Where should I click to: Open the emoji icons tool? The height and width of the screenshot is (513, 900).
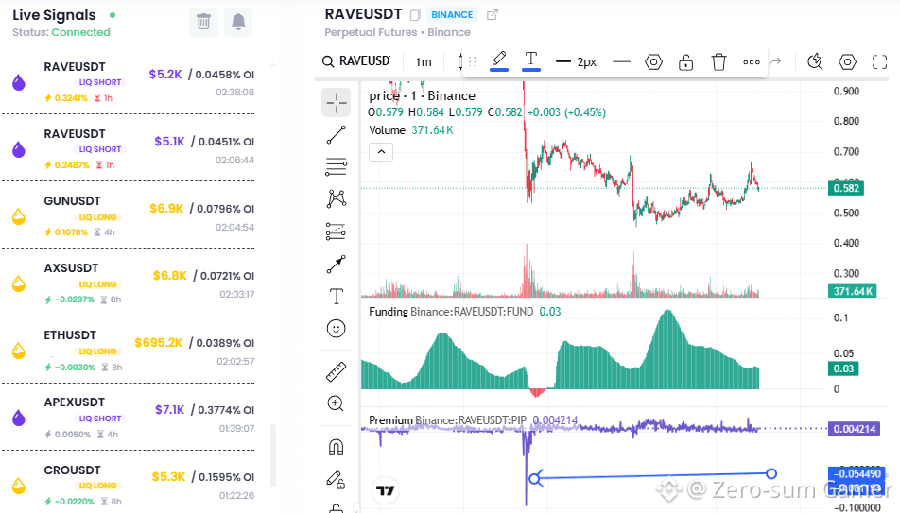tap(337, 328)
